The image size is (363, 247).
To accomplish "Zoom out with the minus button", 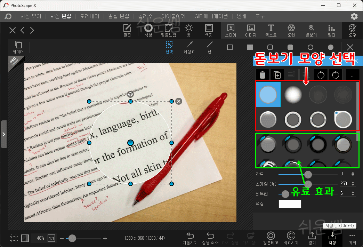I will 62,238.
